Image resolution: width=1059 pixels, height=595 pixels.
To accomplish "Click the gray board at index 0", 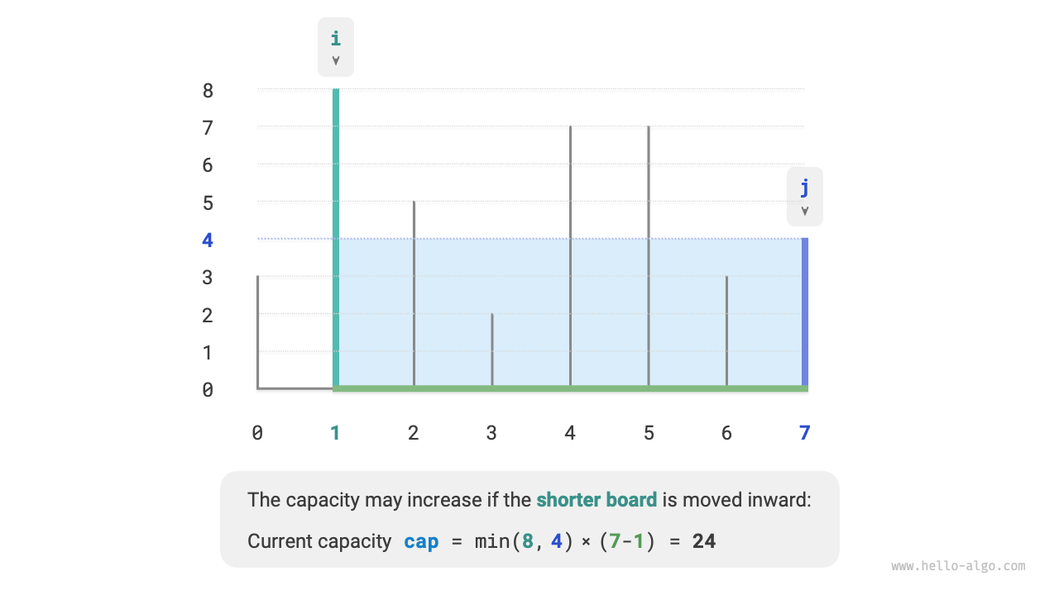I will (x=257, y=331).
